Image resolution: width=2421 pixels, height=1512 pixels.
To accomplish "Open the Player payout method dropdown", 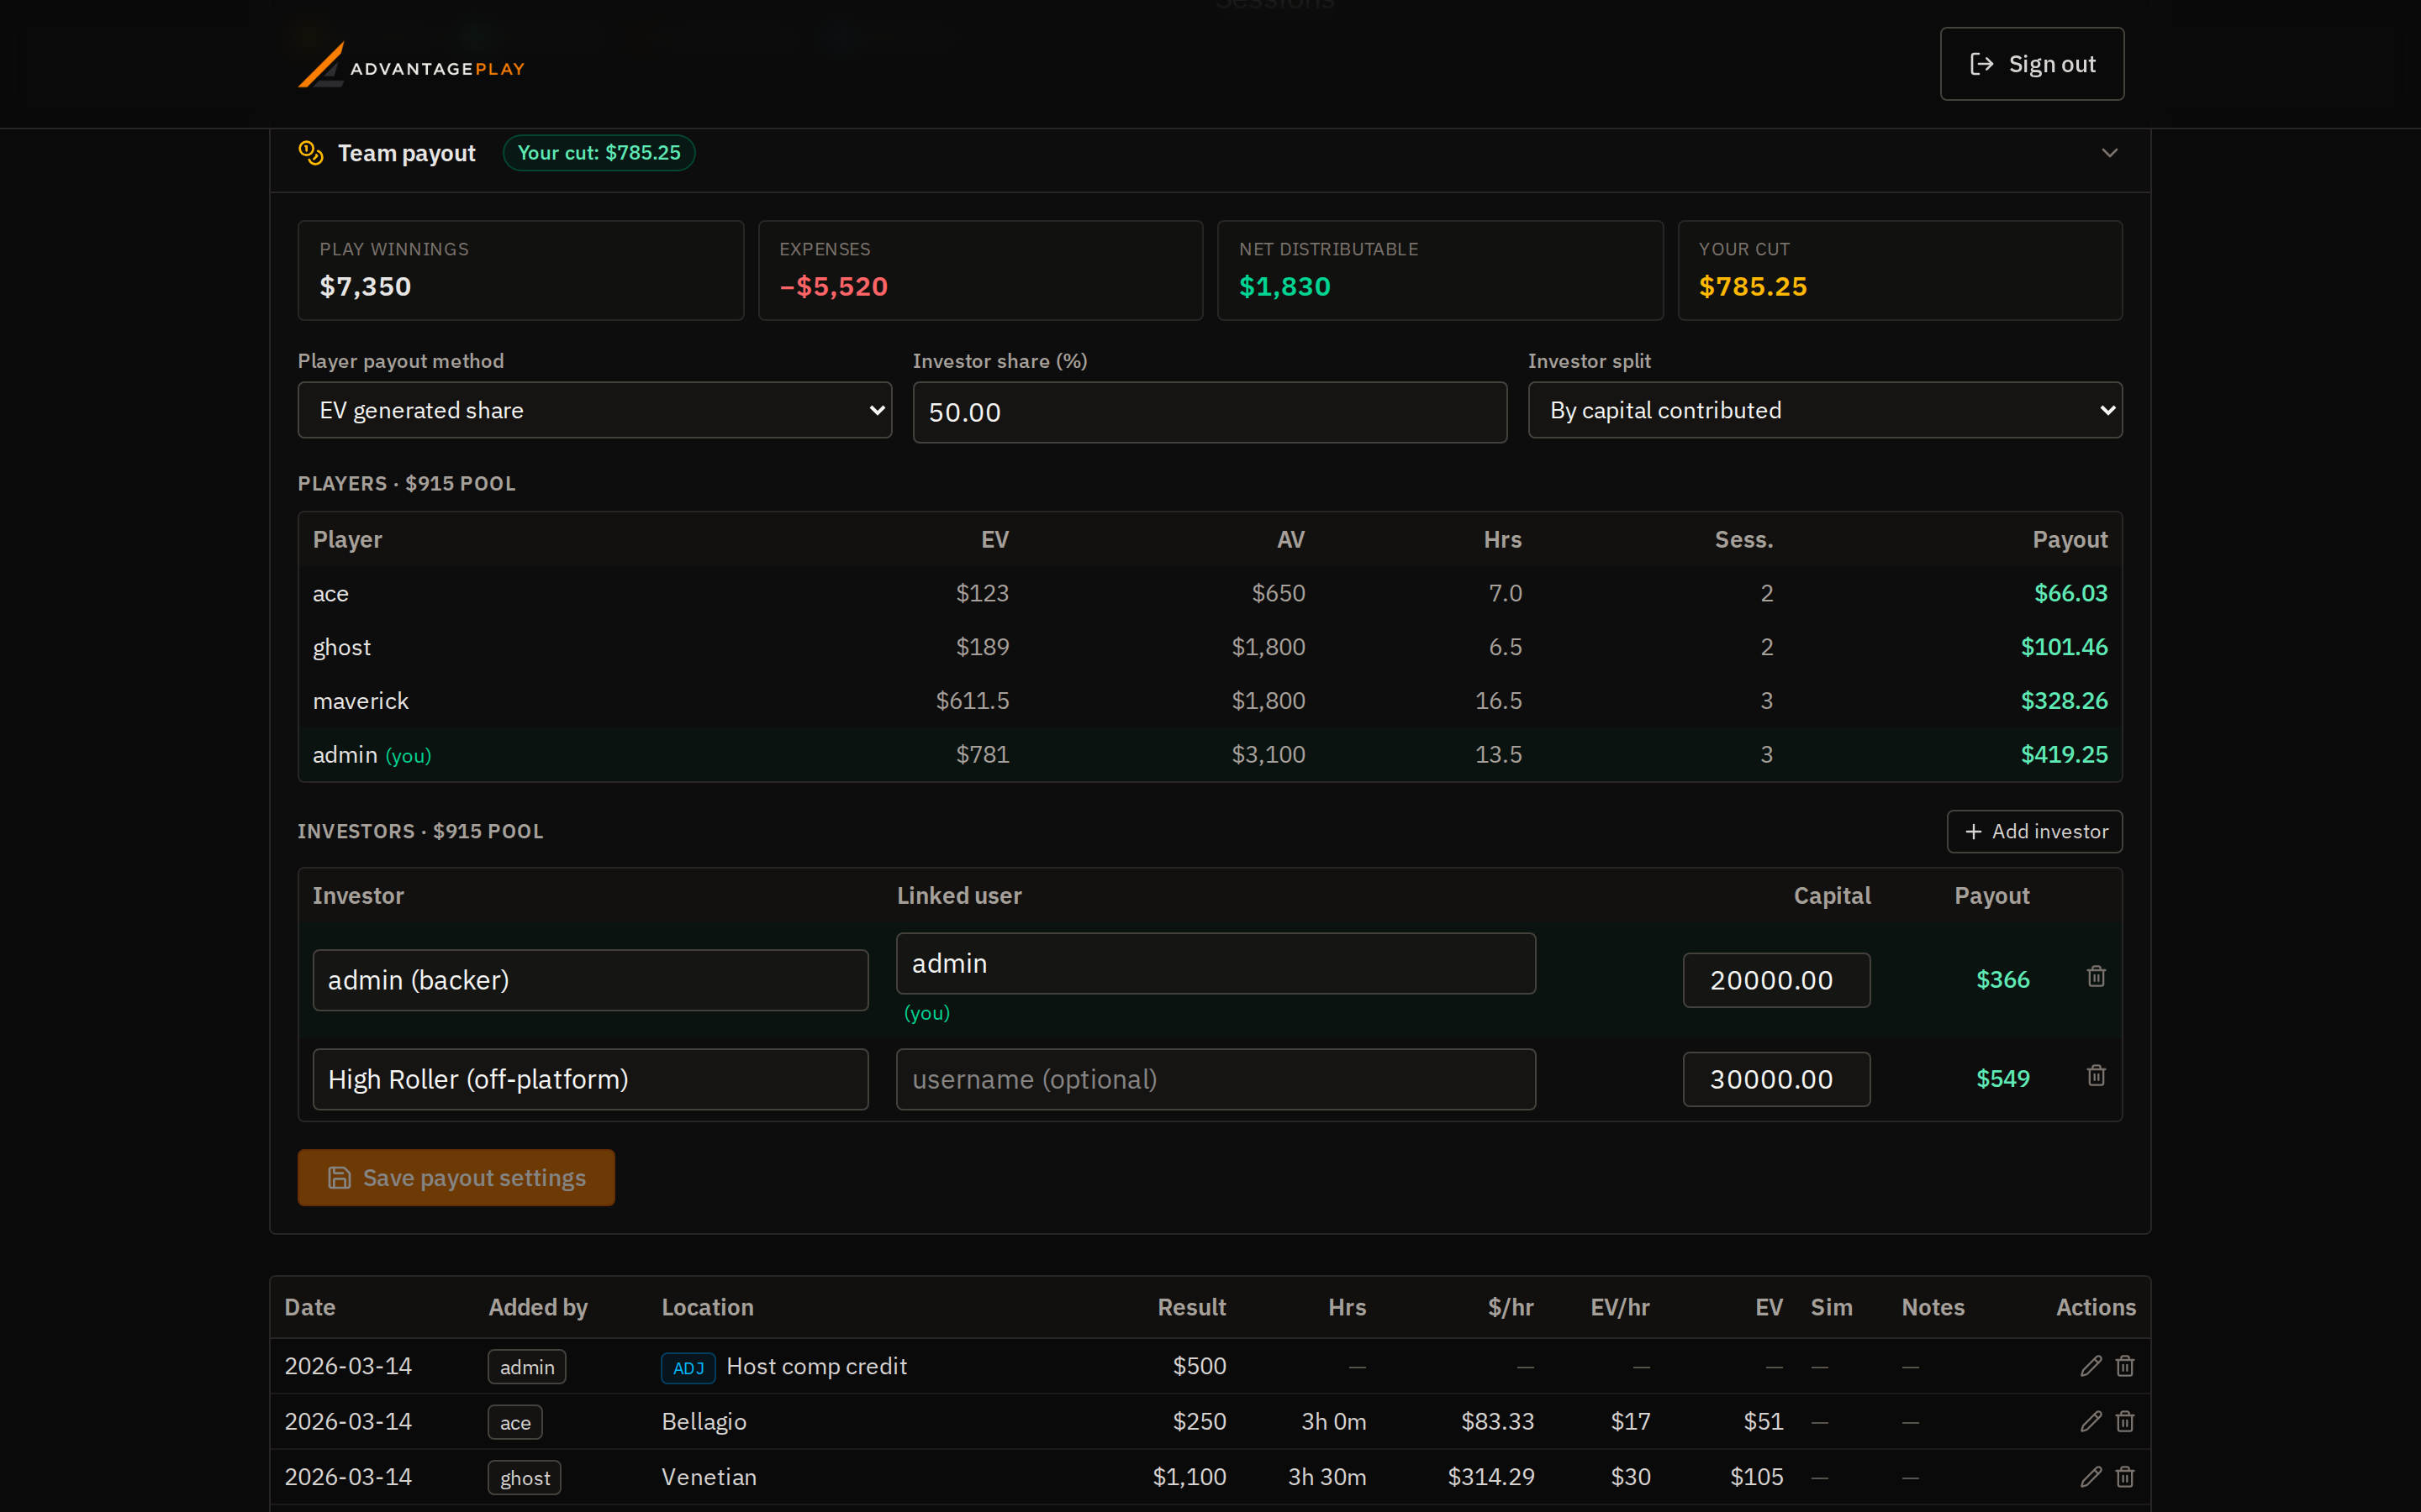I will [594, 410].
